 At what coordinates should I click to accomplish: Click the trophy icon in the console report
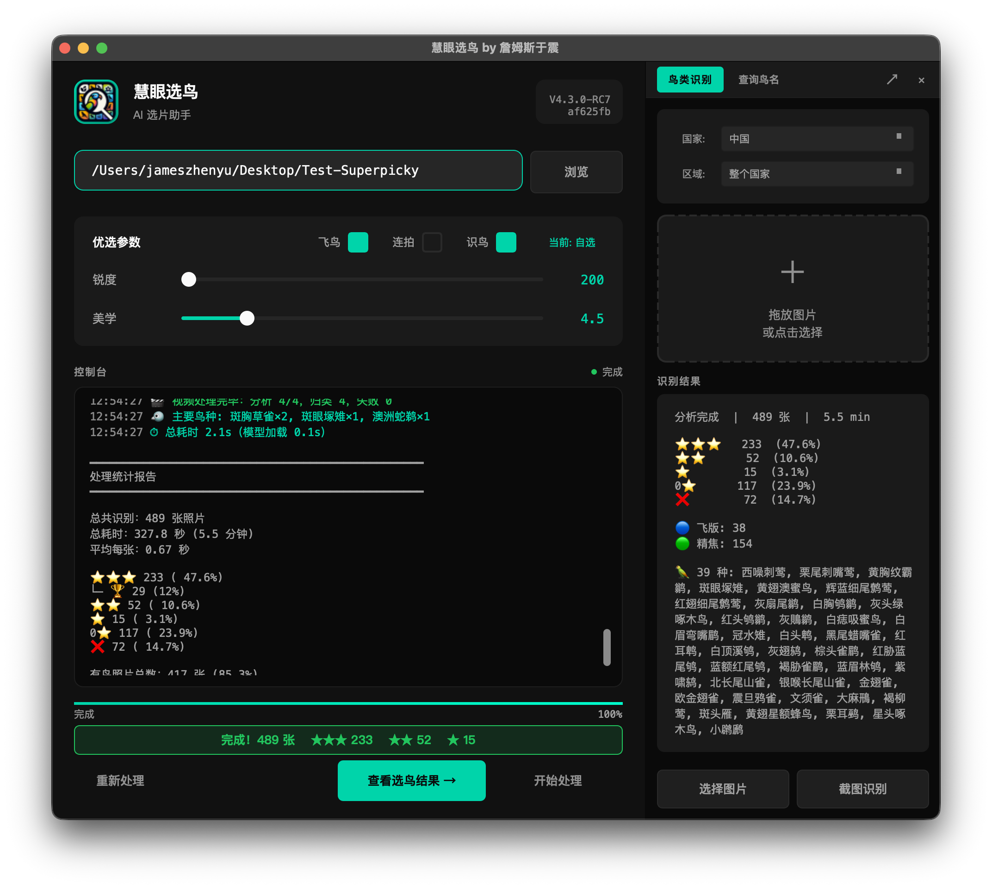coord(117,591)
